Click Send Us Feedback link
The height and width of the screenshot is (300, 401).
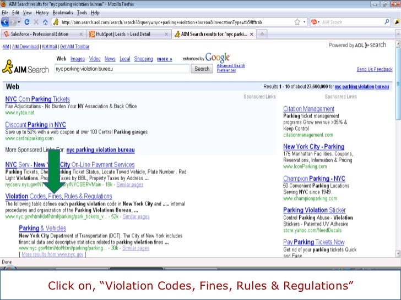pyautogui.click(x=375, y=69)
